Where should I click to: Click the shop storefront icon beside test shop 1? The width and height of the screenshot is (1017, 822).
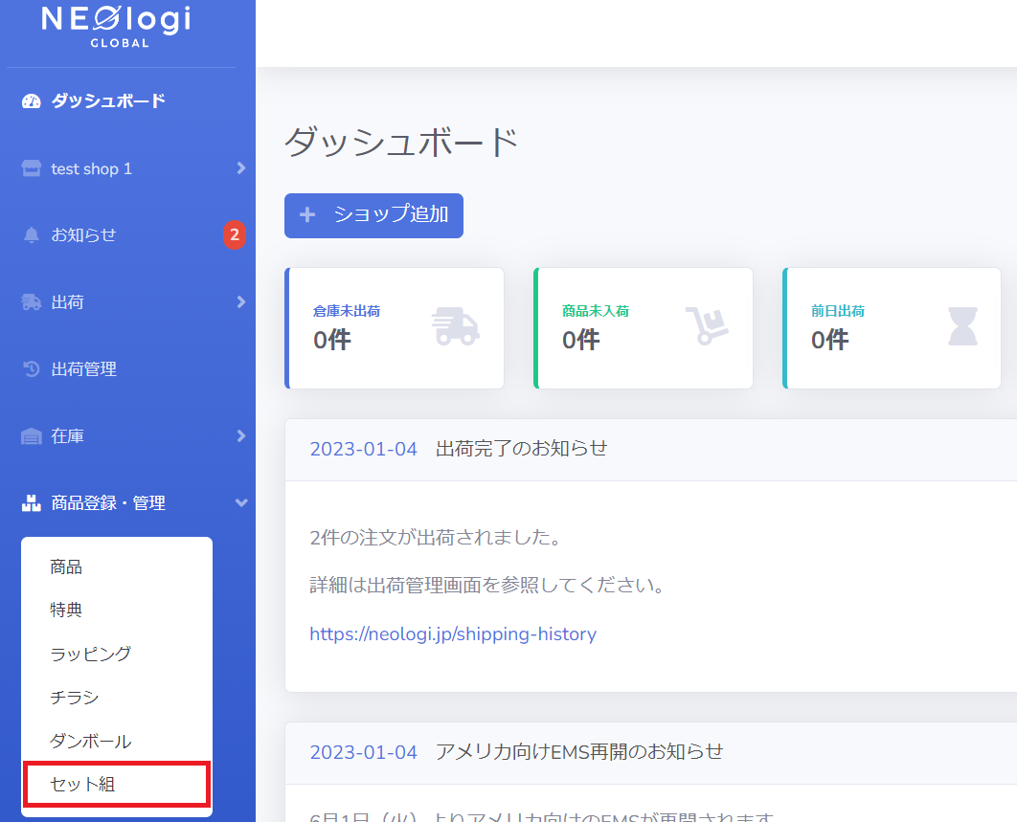click(x=32, y=168)
